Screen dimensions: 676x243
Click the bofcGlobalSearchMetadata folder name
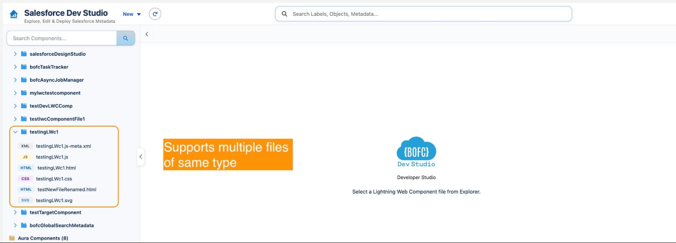[x=62, y=225]
